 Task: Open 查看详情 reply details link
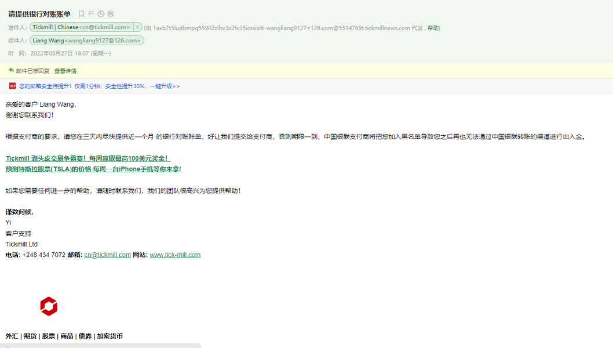tap(65, 71)
